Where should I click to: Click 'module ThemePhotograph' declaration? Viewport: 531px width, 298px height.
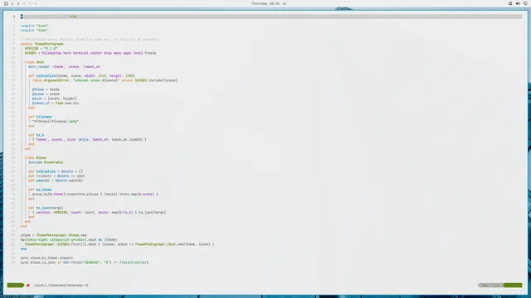(42, 44)
